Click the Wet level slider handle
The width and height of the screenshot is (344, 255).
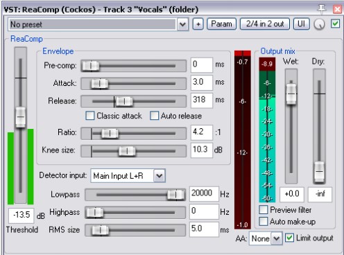coord(291,94)
